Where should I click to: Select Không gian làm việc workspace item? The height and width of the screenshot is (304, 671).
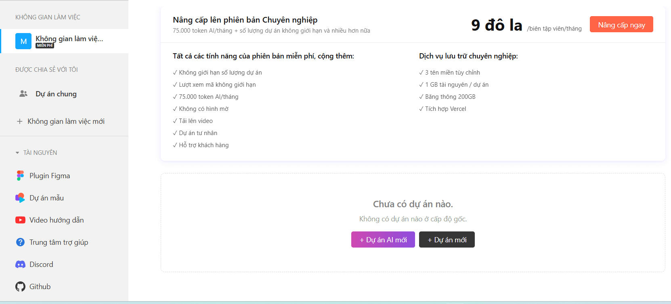[x=64, y=41]
